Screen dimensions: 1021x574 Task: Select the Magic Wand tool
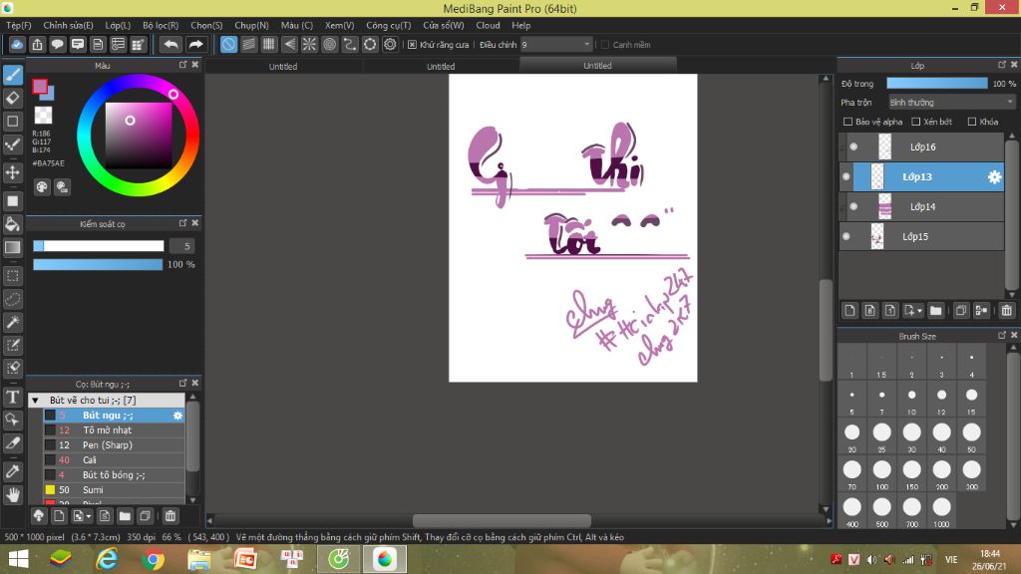[12, 322]
